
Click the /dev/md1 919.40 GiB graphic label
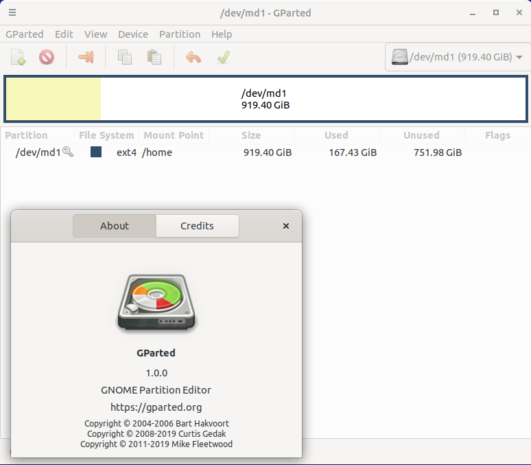[x=265, y=99]
